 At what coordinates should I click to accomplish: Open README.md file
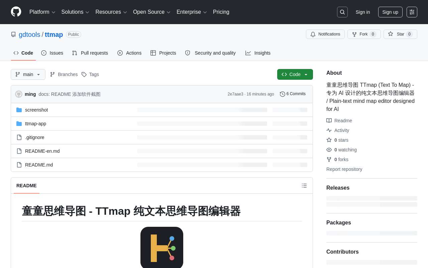39,165
